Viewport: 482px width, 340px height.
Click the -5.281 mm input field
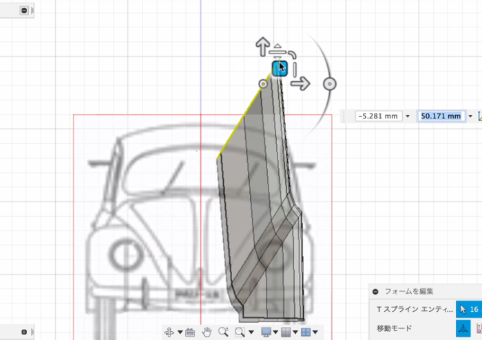click(x=378, y=116)
